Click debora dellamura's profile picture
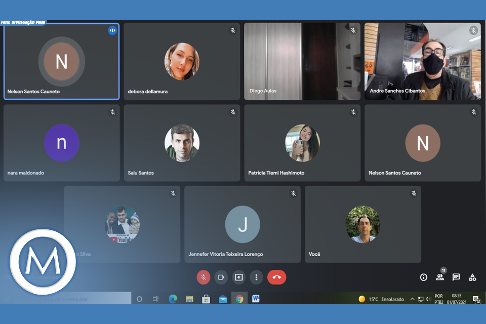 point(182,61)
